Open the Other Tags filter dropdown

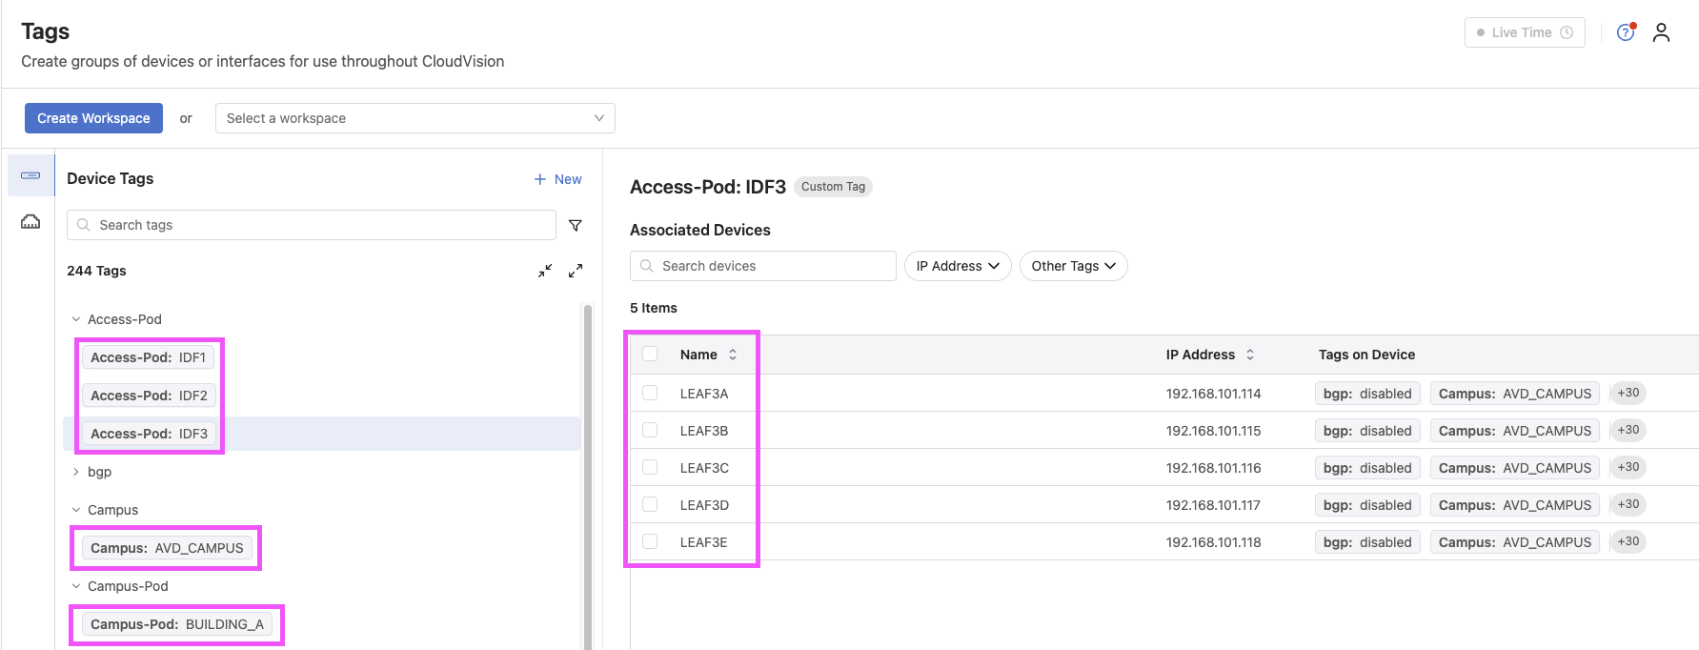[x=1073, y=266]
